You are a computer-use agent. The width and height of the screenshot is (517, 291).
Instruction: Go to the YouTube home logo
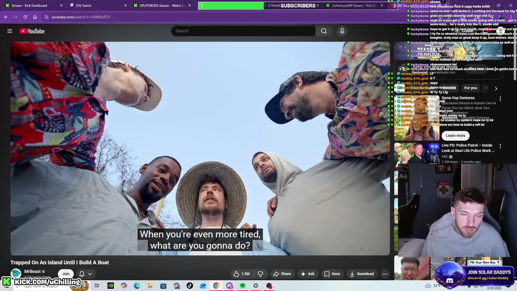click(x=32, y=31)
